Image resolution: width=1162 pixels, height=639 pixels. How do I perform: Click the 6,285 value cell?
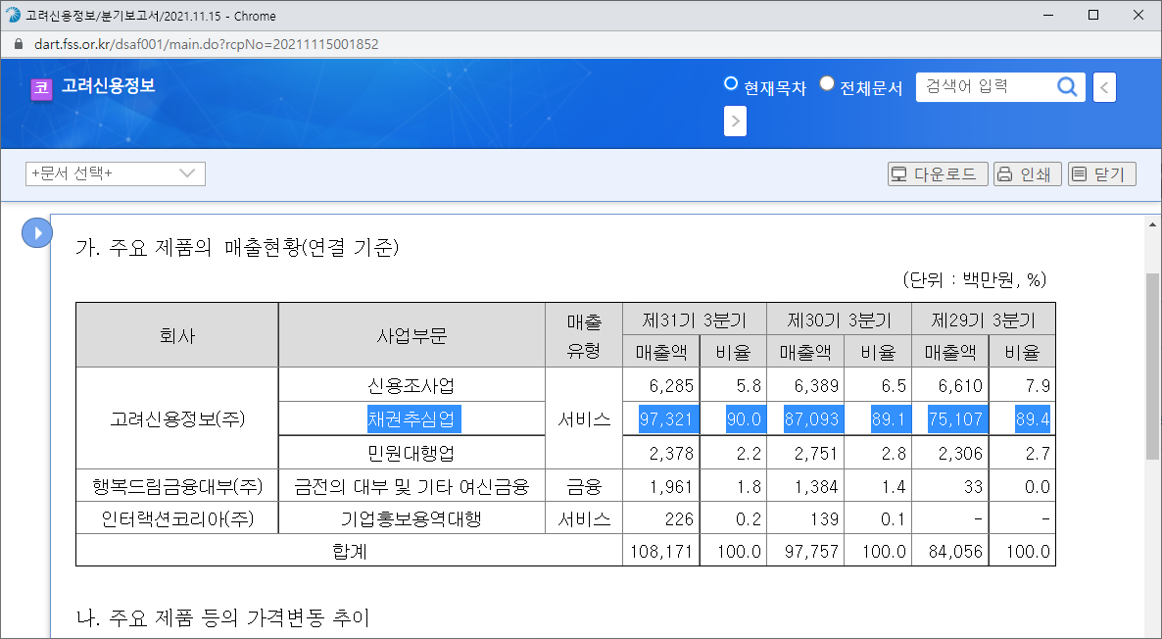coord(661,385)
